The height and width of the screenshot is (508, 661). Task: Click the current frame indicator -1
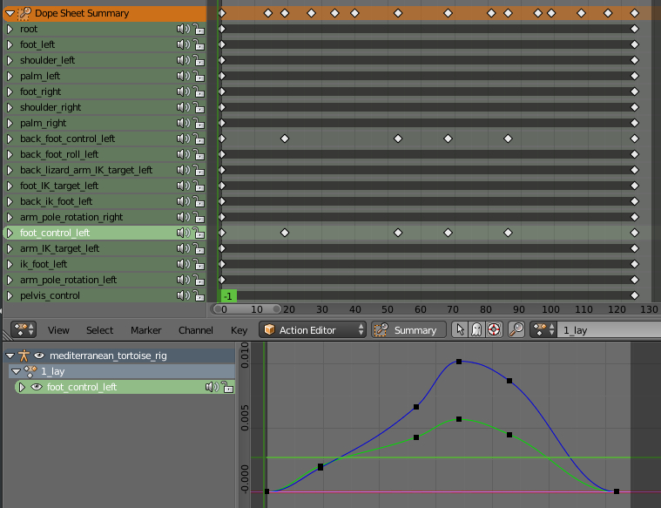pos(228,296)
